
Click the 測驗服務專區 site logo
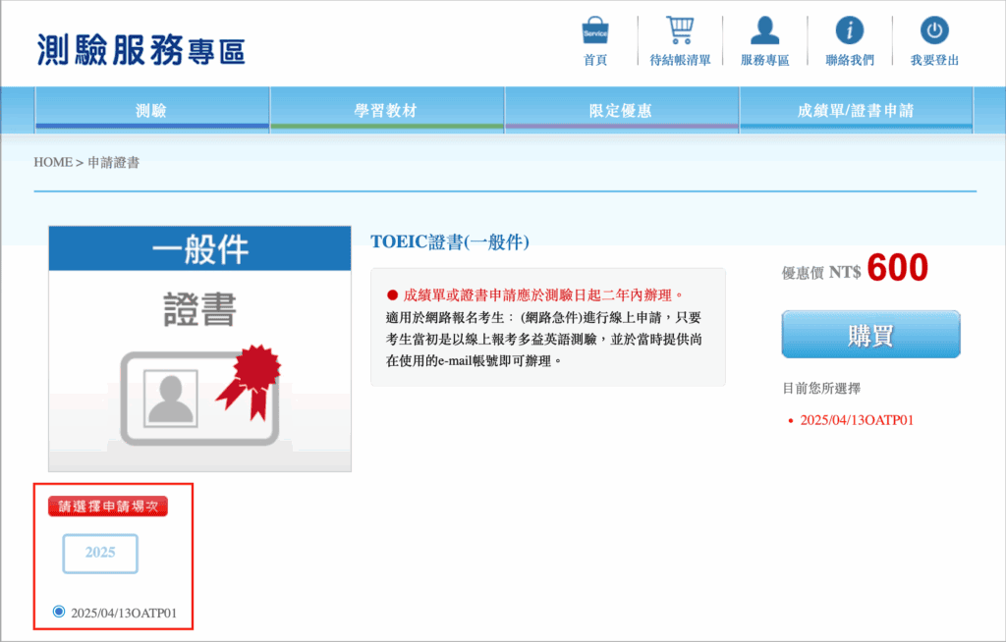[141, 49]
